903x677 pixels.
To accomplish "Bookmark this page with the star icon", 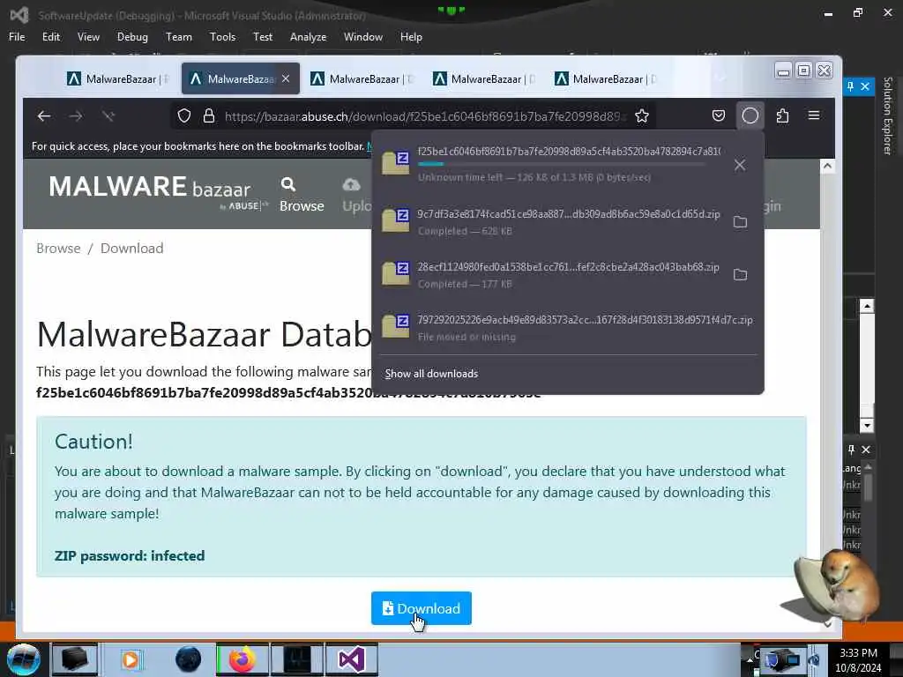I will pyautogui.click(x=642, y=116).
